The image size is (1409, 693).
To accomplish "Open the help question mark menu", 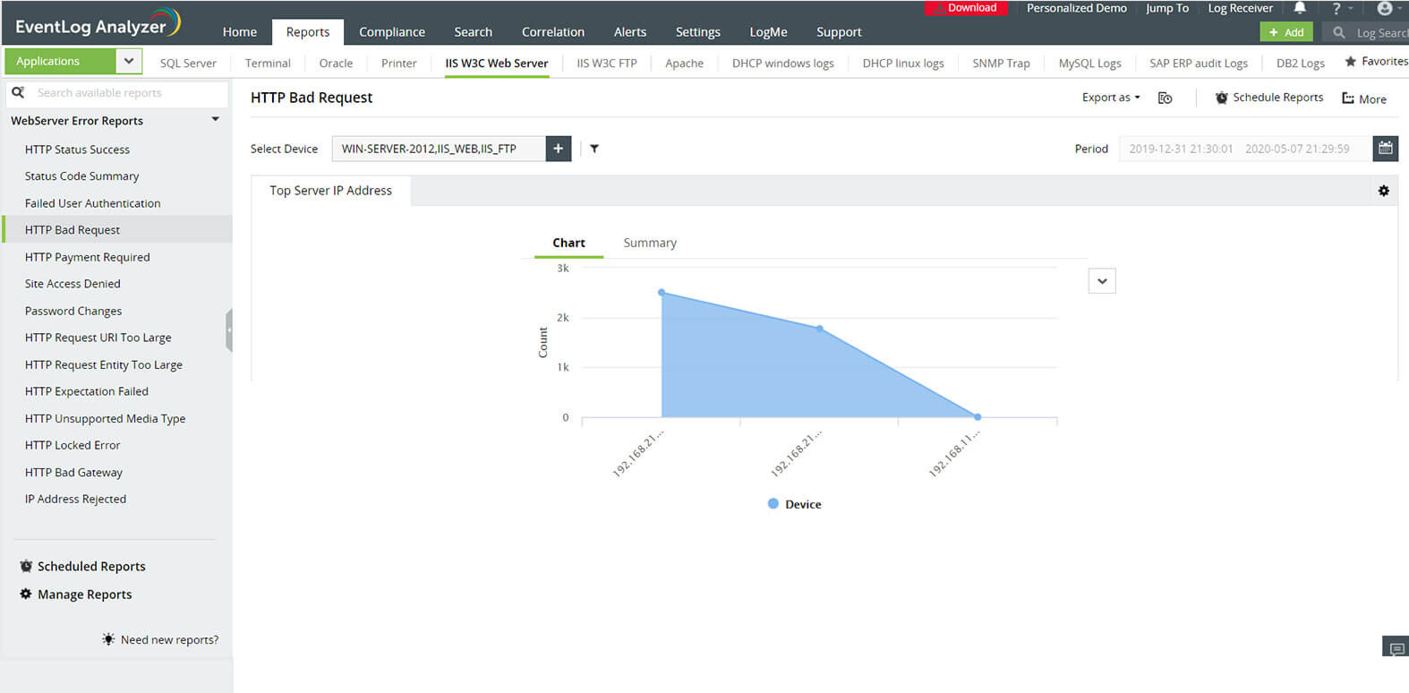I will (x=1336, y=8).
